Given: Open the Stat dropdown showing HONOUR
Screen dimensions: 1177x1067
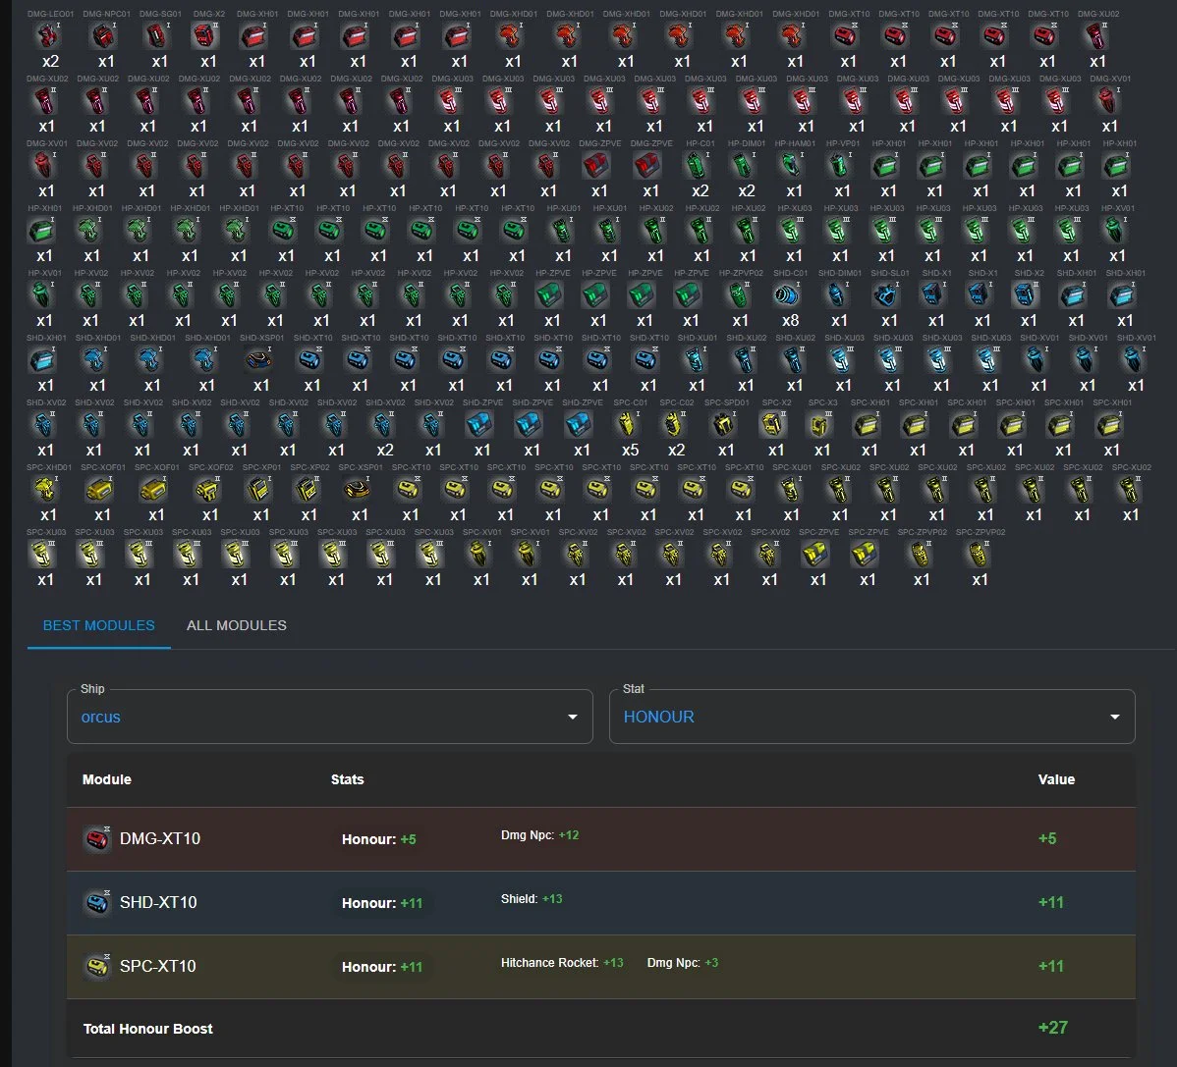Looking at the screenshot, I should coord(870,717).
